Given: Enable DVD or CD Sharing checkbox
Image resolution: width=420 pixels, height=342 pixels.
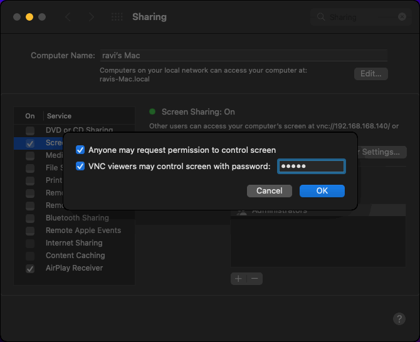Looking at the screenshot, I should [x=30, y=130].
